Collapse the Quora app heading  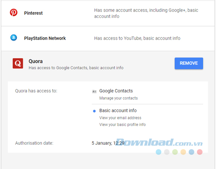(36, 61)
